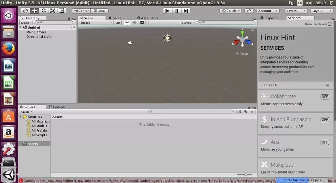
Task: Toggle scene effects image icon
Action: [142, 23]
